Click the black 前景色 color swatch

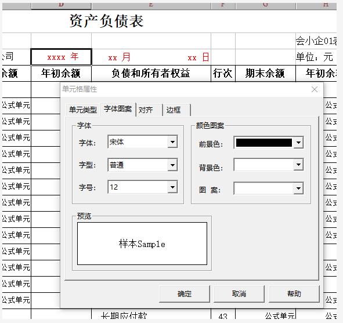(x=264, y=143)
